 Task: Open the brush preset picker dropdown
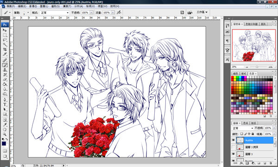(28, 13)
